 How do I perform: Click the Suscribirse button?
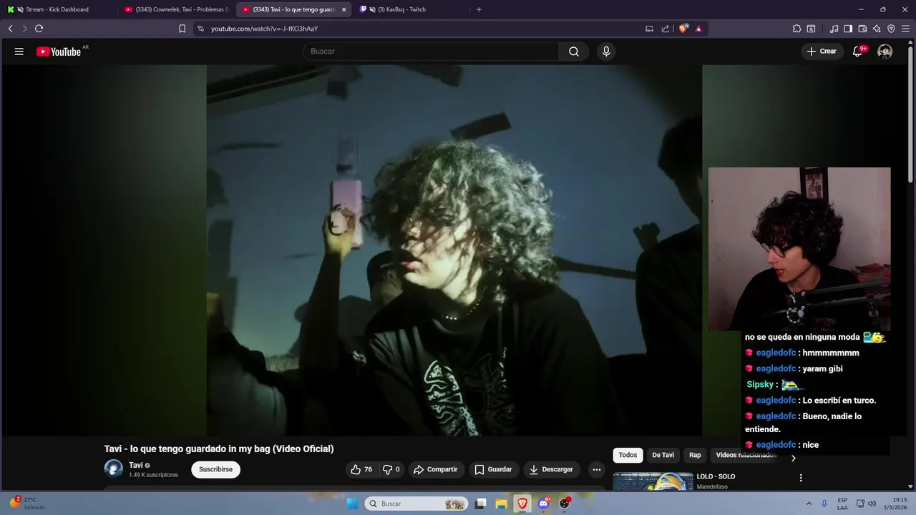pyautogui.click(x=215, y=469)
